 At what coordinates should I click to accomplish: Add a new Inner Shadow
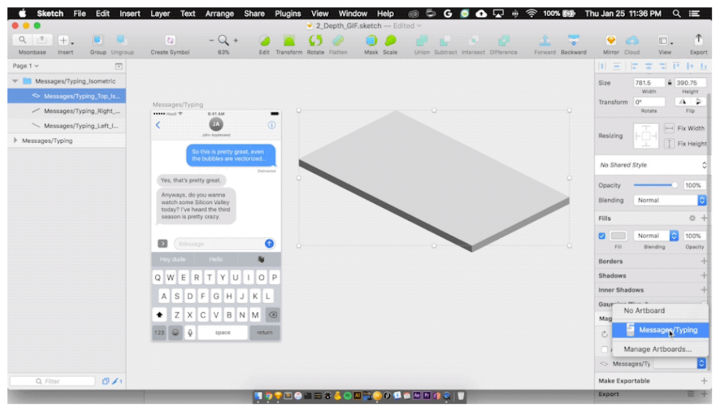(x=704, y=289)
